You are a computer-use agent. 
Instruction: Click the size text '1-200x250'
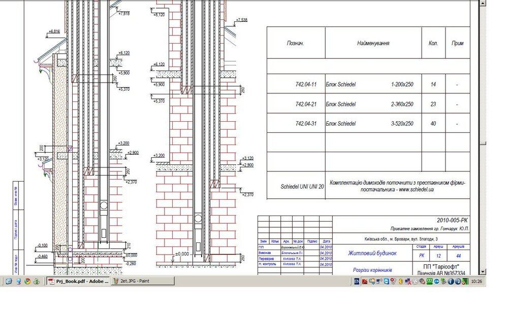point(402,84)
